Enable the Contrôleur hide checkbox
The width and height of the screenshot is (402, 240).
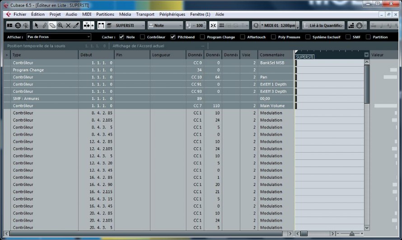[142, 37]
